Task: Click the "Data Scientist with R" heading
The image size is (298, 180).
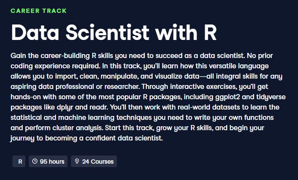Action: coord(114,31)
